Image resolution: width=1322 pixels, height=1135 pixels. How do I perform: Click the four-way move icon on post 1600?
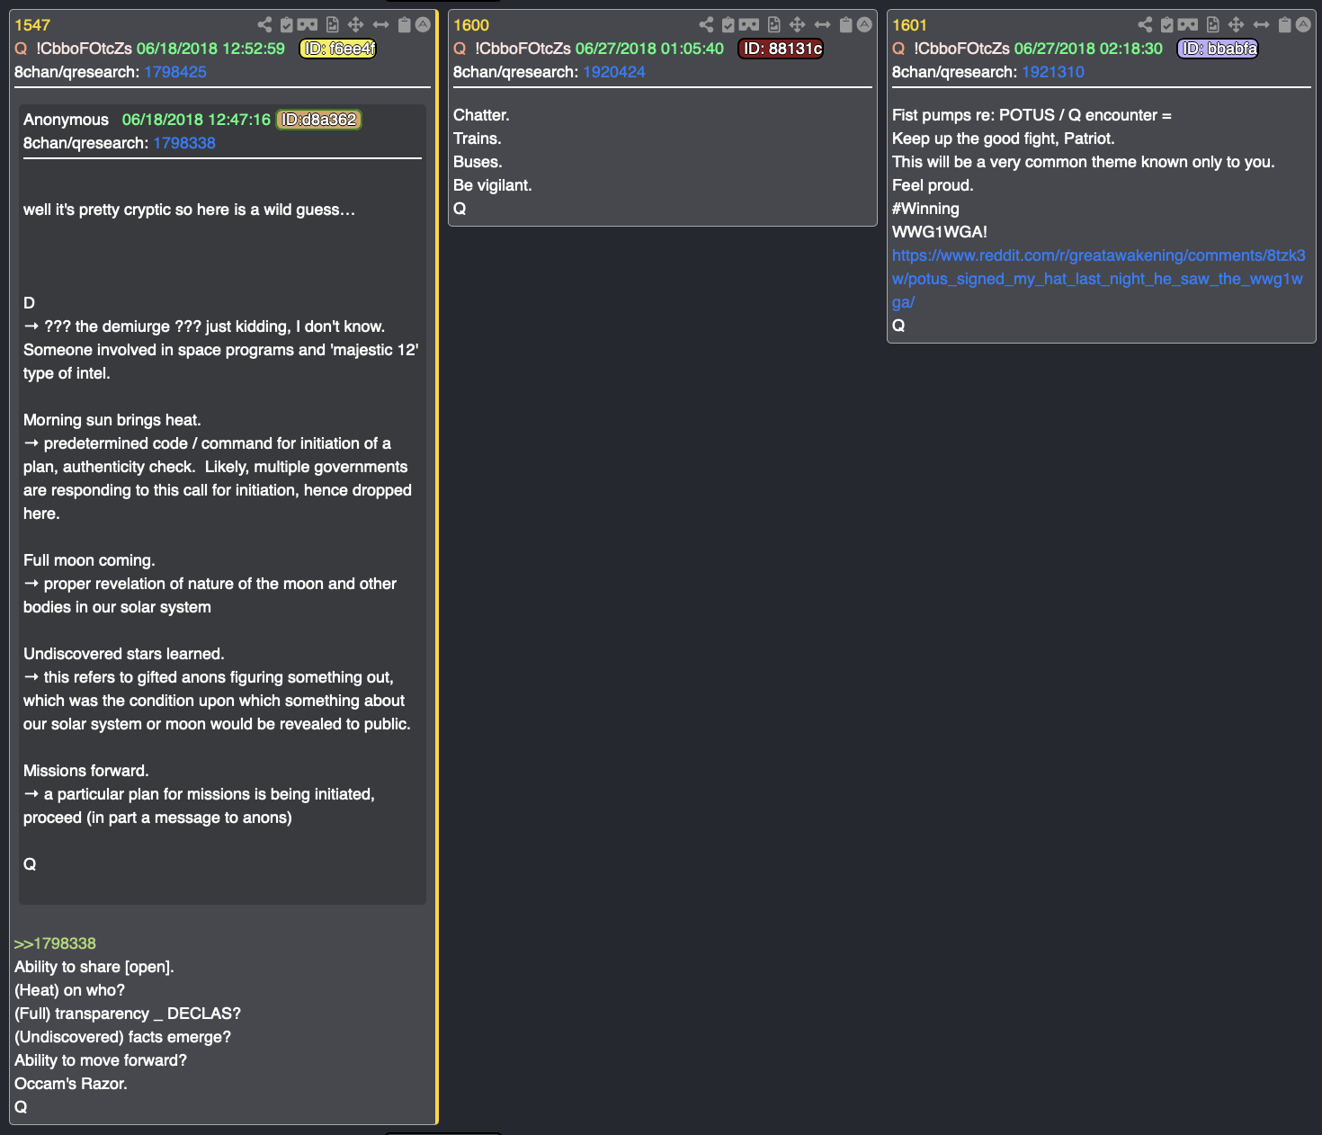798,25
